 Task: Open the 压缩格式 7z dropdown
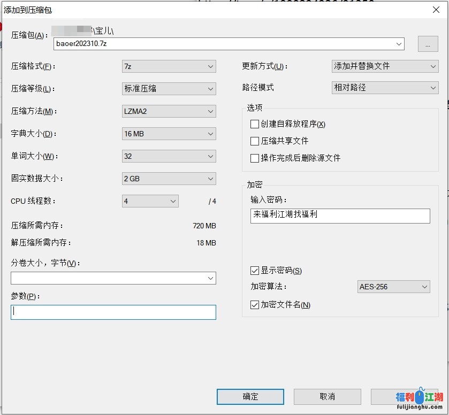tap(169, 66)
